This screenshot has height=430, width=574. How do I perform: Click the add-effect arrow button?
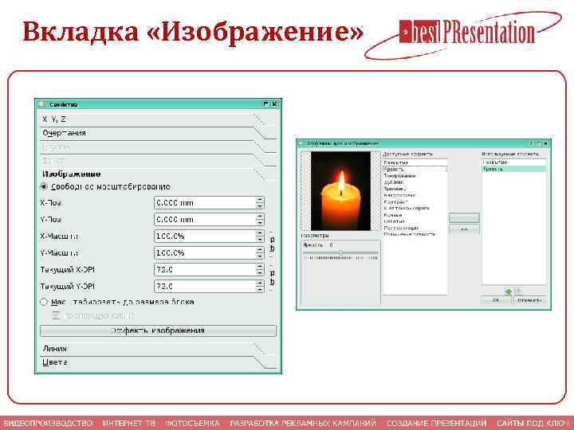pyautogui.click(x=464, y=218)
